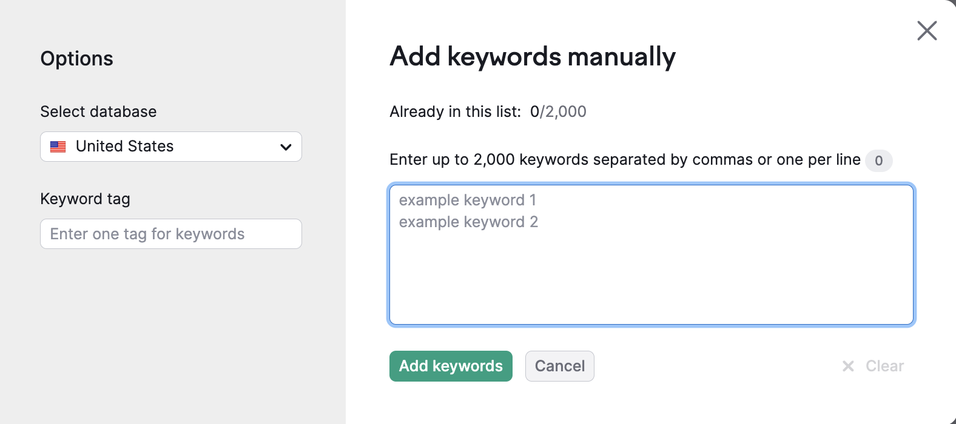
Task: Click the keyword count badge showing 0
Action: tap(879, 161)
